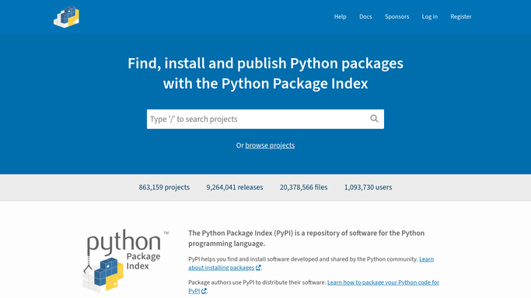Open the Help page

click(340, 16)
